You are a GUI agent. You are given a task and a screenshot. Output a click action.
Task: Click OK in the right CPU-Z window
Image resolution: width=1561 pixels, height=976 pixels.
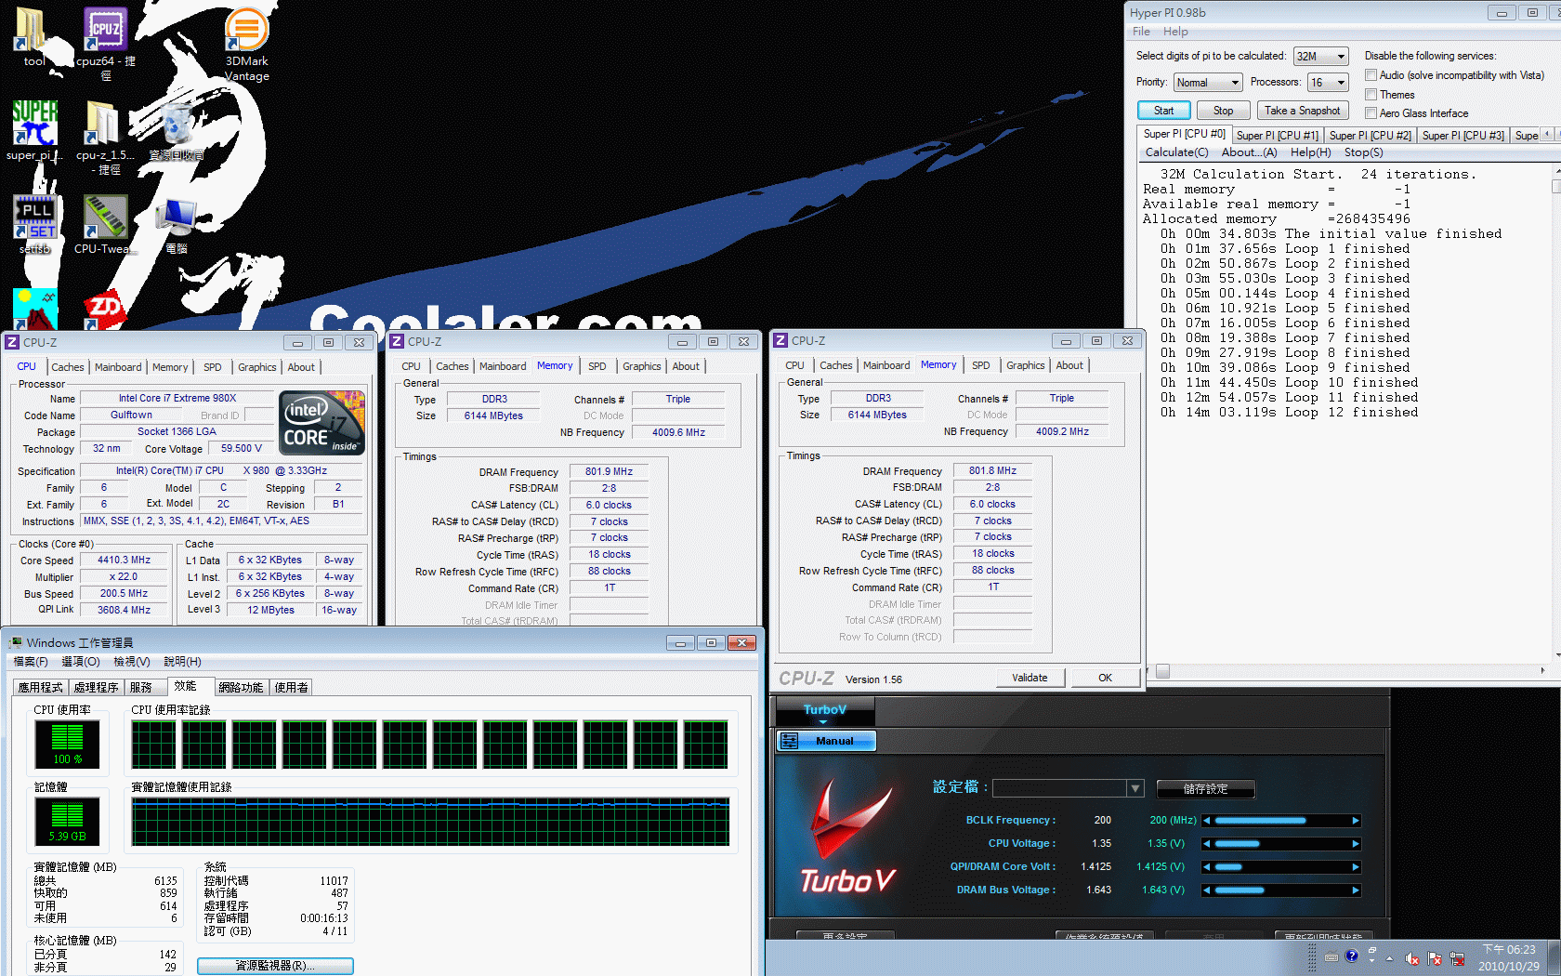pyautogui.click(x=1105, y=678)
